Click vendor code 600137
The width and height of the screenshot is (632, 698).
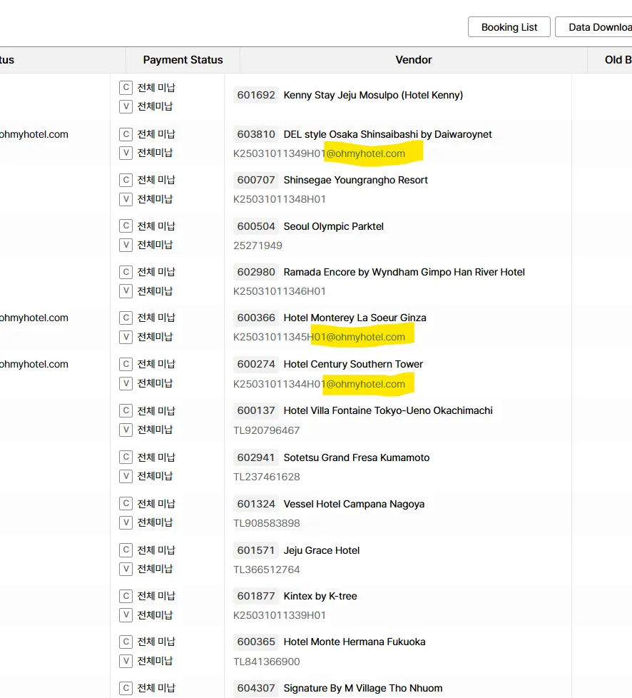tap(256, 410)
